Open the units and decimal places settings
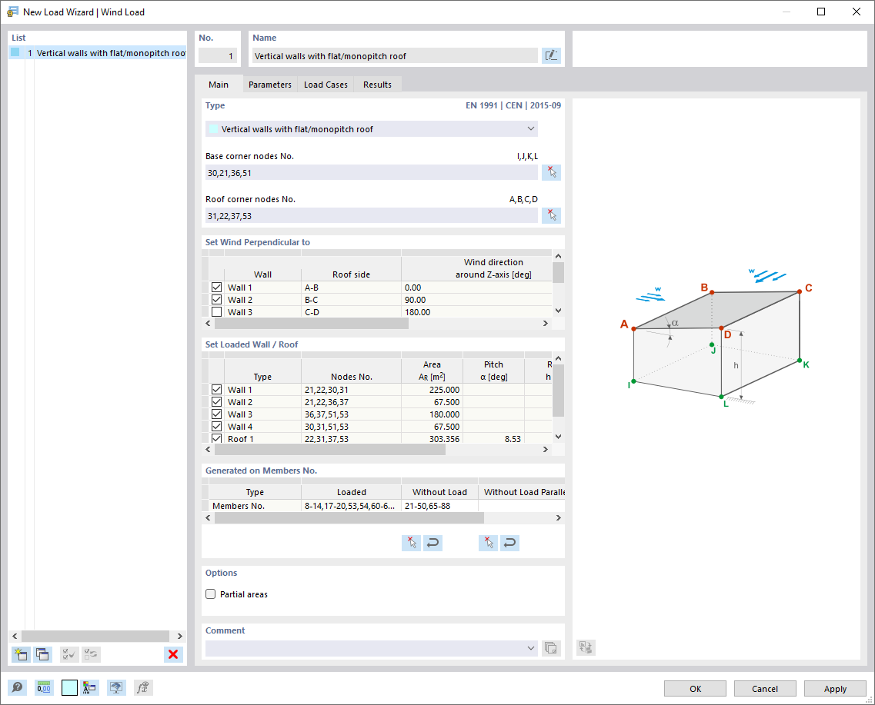This screenshot has height=705, width=875. click(x=44, y=687)
